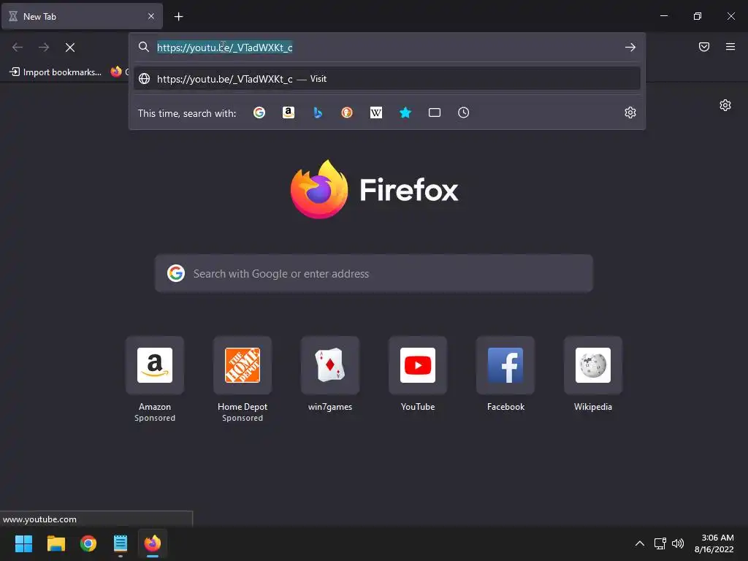Personalize new tab gear icon

pos(725,105)
